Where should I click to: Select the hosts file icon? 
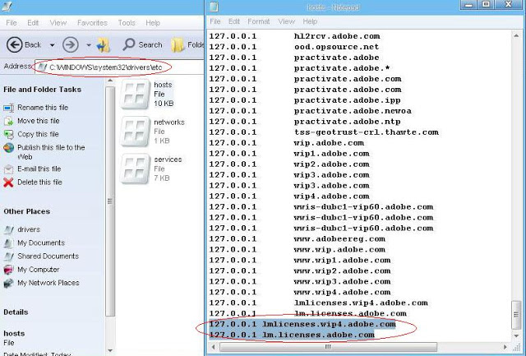(135, 94)
